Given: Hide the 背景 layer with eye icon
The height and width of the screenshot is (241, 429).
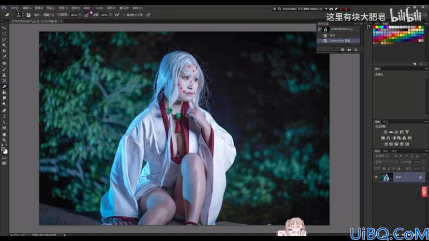Looking at the screenshot, I should click(x=376, y=177).
